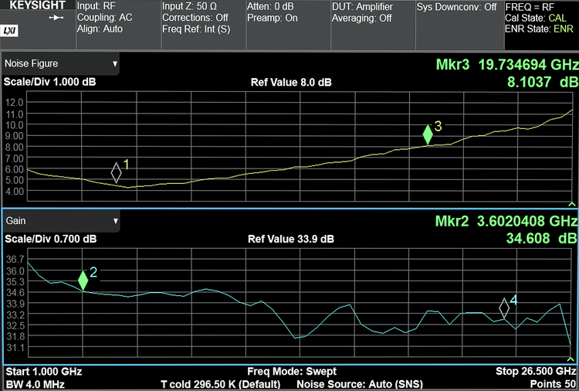Select marker 4 diamond on Gain trace

coord(504,308)
